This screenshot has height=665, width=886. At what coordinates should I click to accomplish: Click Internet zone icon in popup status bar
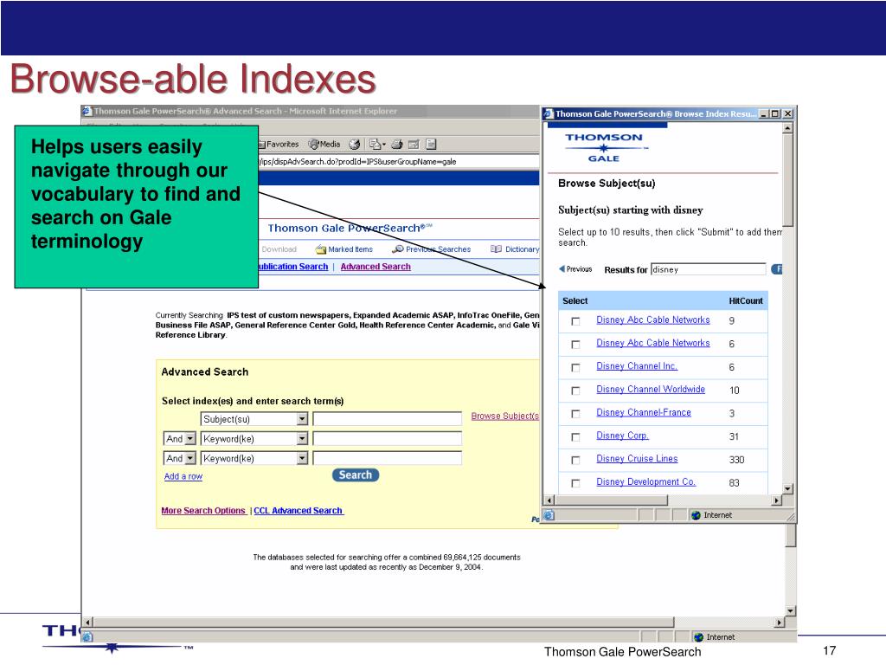point(697,515)
